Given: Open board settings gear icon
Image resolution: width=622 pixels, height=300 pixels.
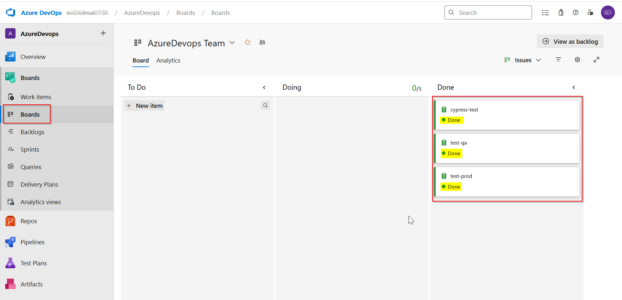Looking at the screenshot, I should tap(577, 60).
